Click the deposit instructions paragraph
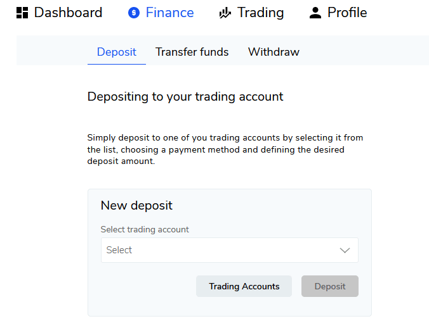Viewport: 429px width, 321px height. [225, 149]
